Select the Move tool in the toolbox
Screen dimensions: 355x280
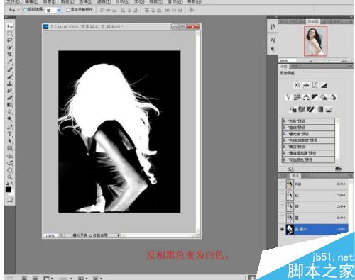pyautogui.click(x=10, y=26)
